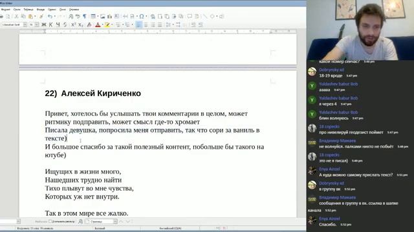Click the Cut scissors icon
The image size is (414, 232).
click(x=17, y=16)
